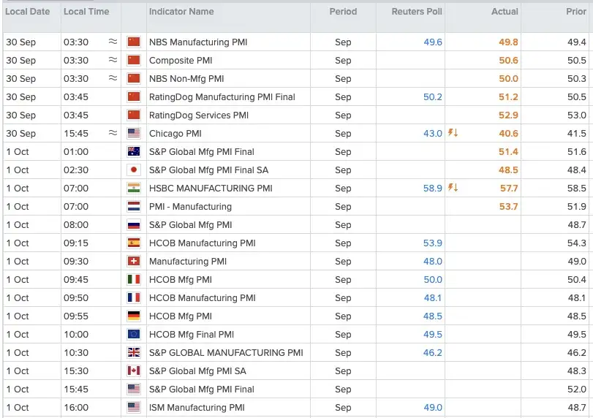The image size is (593, 418).
Task: Click the Japan flag on the 02:30 row
Action: [x=134, y=170]
